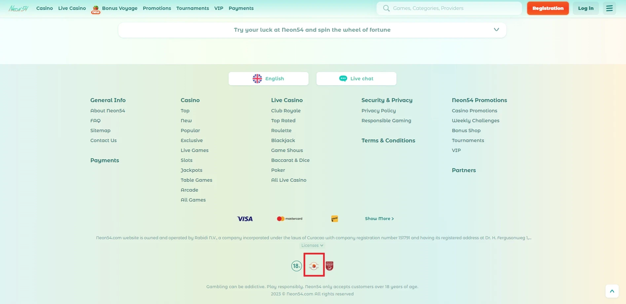626x304 pixels.
Task: Open the English language selector
Action: click(269, 79)
